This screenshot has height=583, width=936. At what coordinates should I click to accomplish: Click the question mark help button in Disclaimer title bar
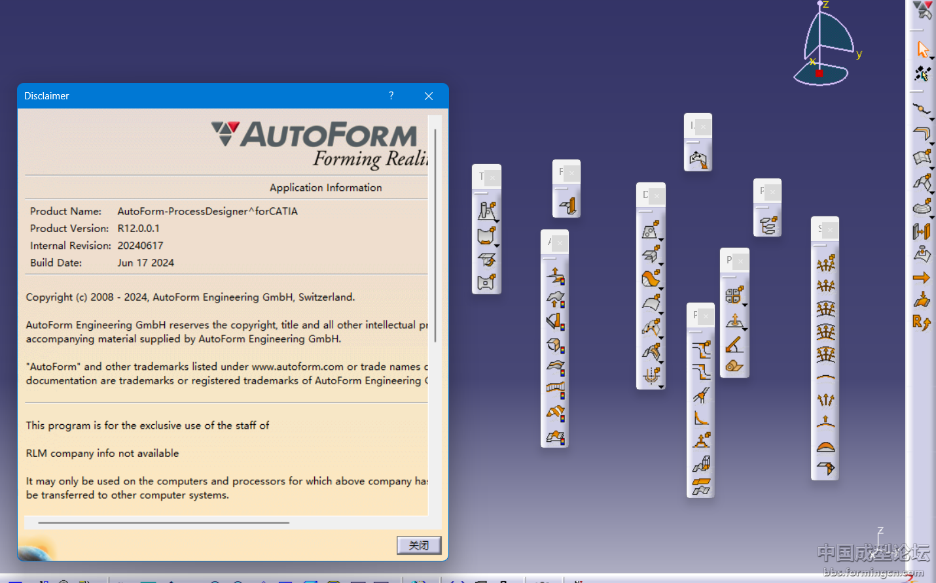391,95
